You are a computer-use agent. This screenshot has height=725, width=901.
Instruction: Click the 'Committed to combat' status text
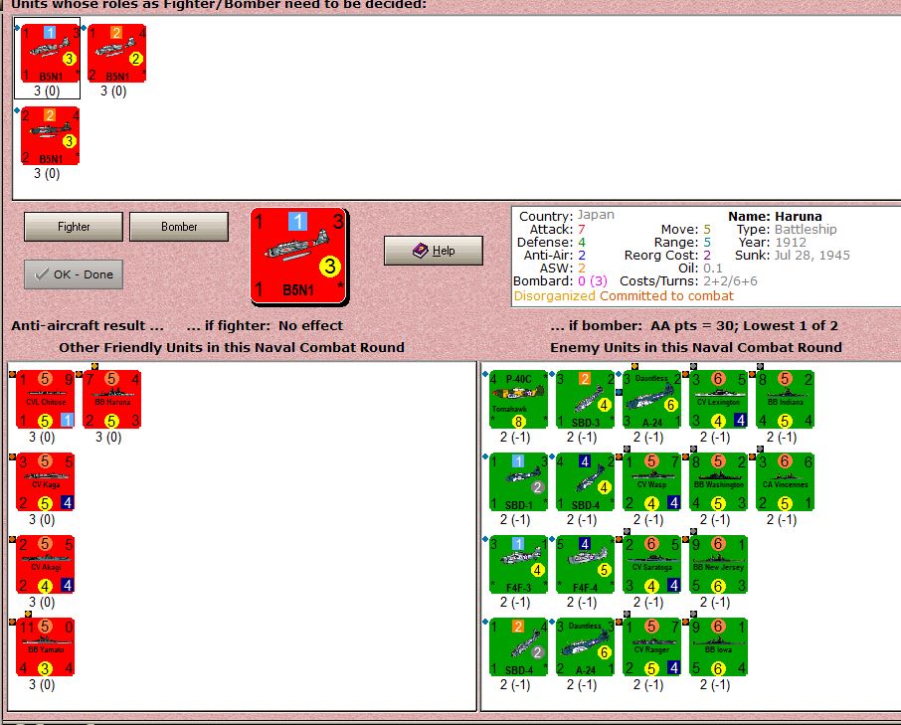666,296
